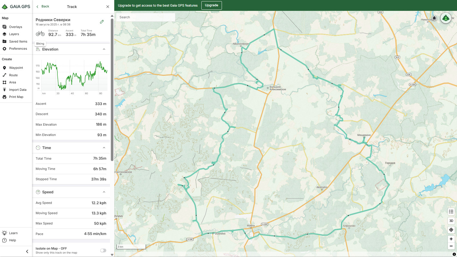Click the Import Data upload icon

tap(5, 90)
